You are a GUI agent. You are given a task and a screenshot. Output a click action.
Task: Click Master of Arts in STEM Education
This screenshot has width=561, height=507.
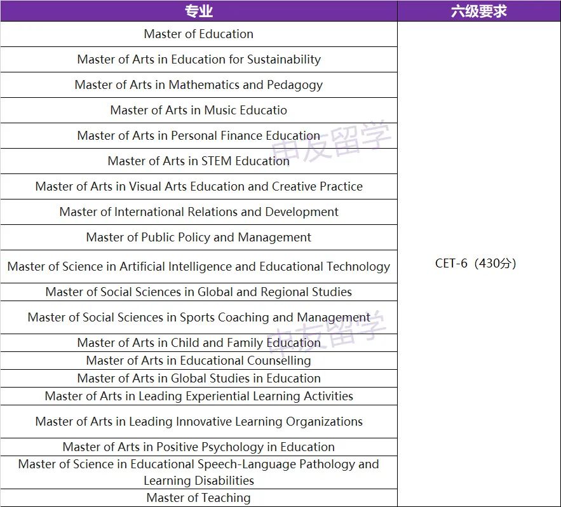[x=199, y=161]
